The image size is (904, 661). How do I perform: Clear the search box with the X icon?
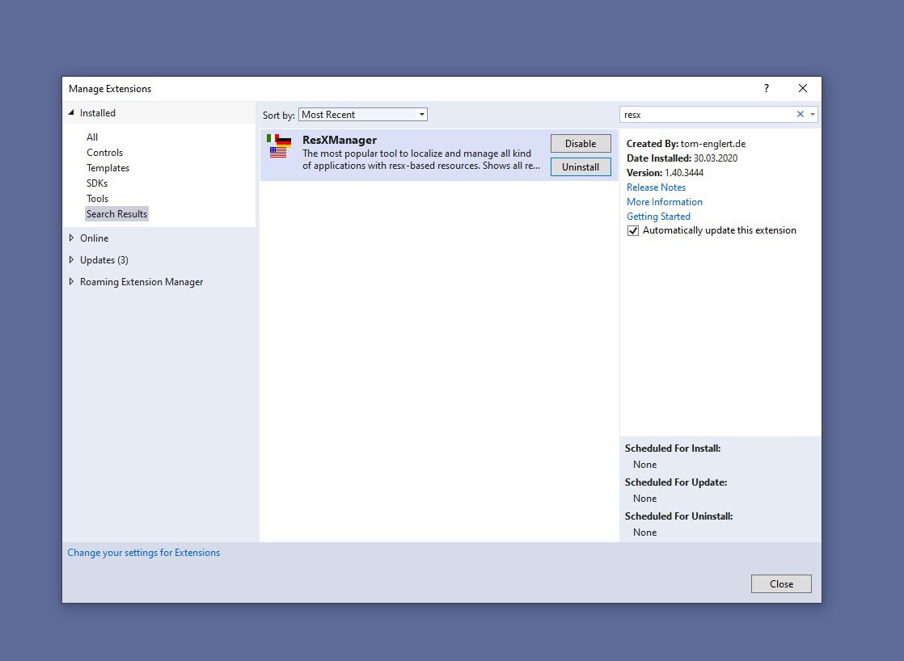click(x=801, y=114)
